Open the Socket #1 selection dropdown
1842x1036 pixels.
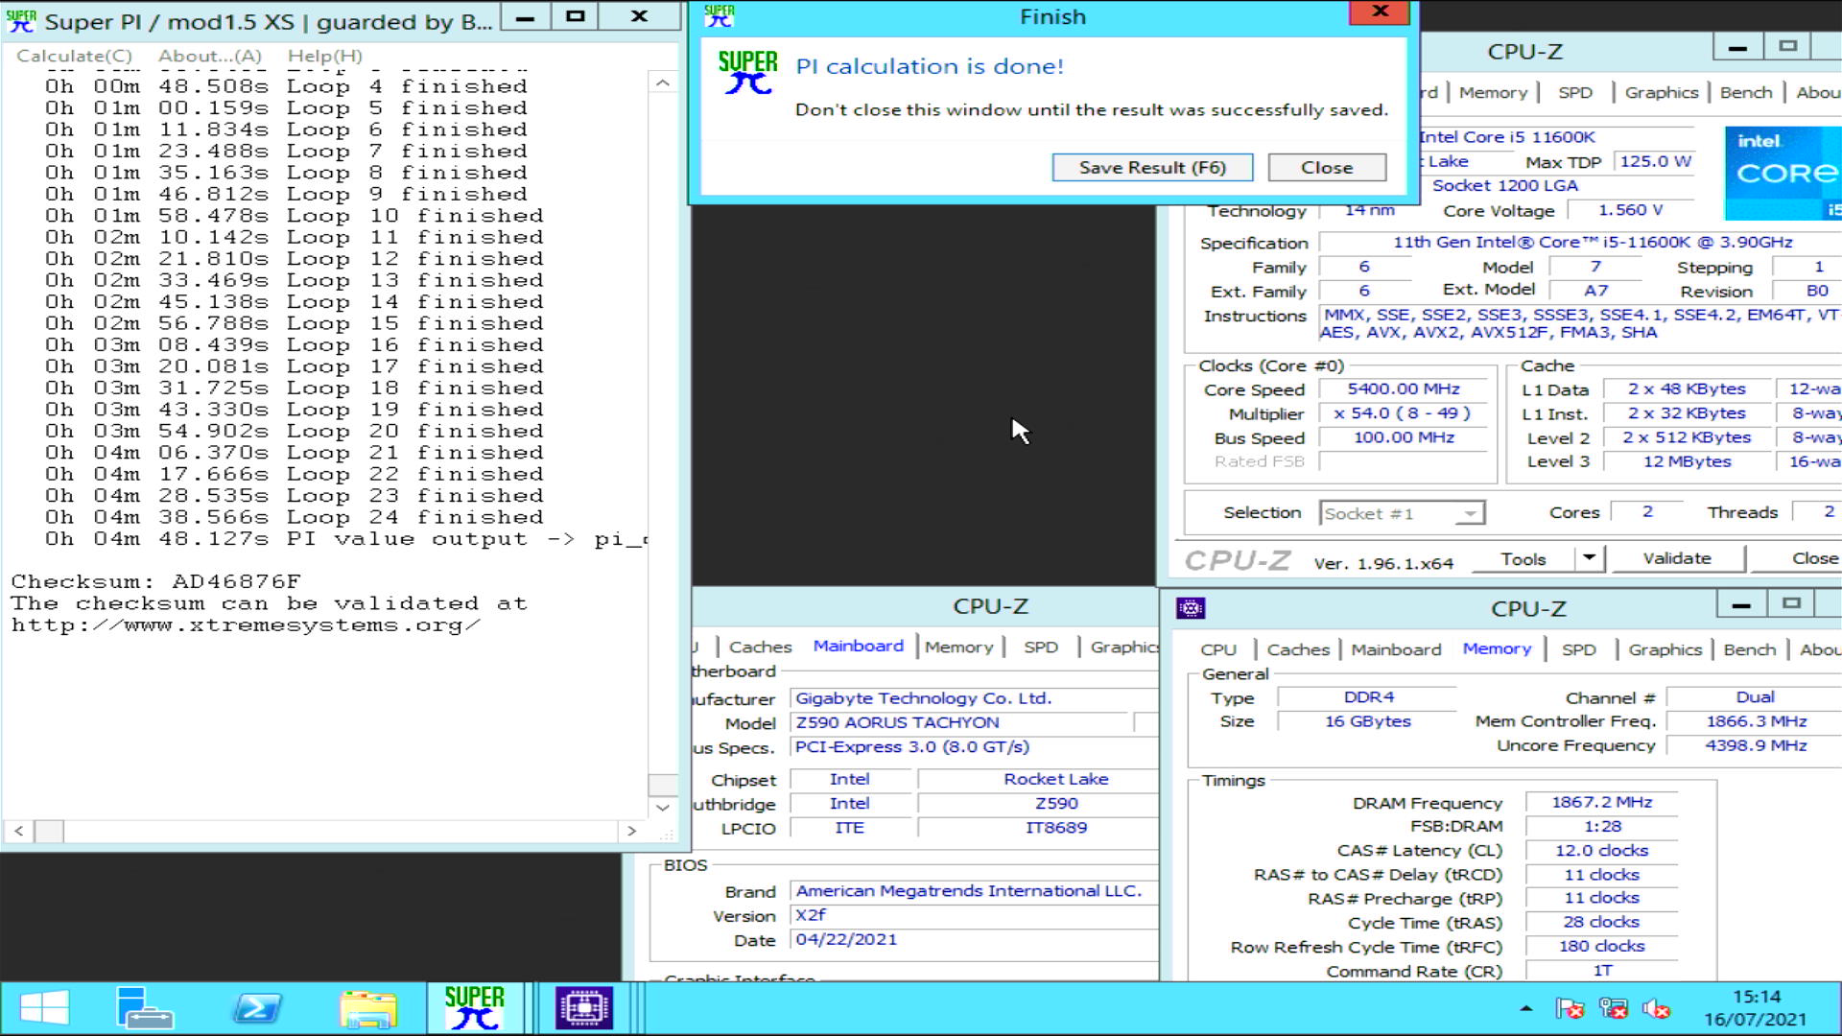pos(1402,513)
